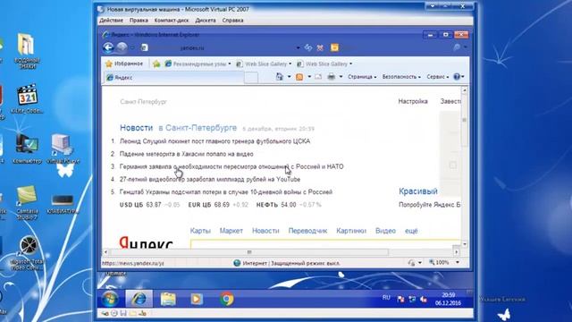Open news about 27-летний видеоблогер YouTube
Viewport: 572px width, 322px height.
210,179
